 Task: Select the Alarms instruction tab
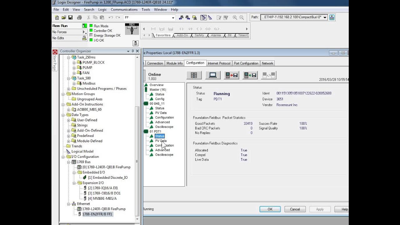pyautogui.click(x=216, y=35)
